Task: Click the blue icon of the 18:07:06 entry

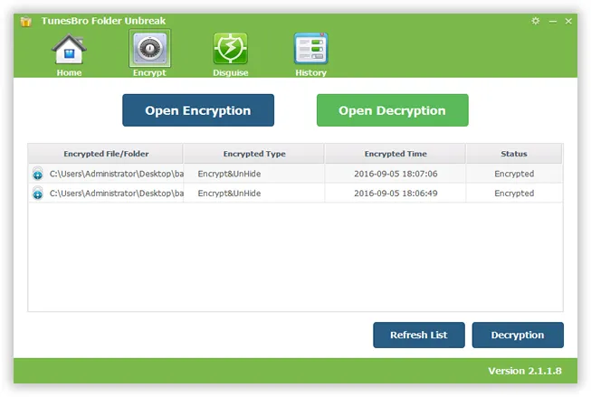Action: 38,174
